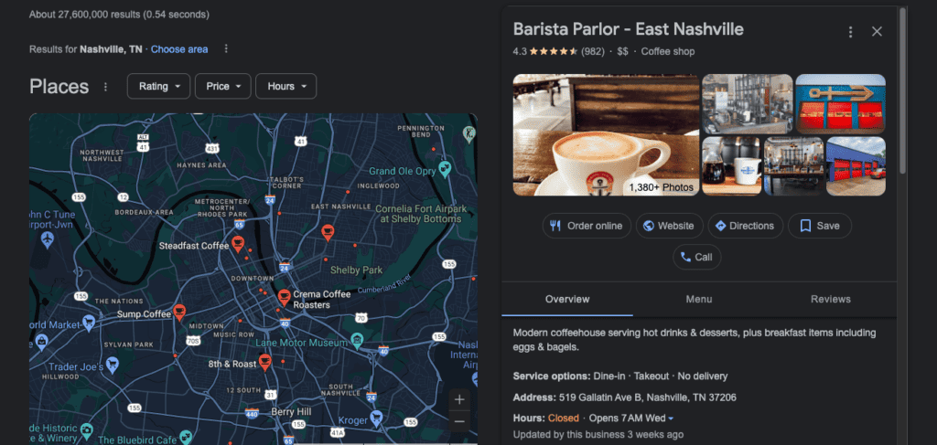Open the coffee equipment interior photo
937x445 pixels.
tap(747, 104)
